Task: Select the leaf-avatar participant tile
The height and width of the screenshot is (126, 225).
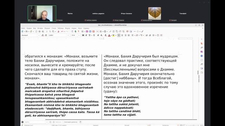Action: point(155,13)
